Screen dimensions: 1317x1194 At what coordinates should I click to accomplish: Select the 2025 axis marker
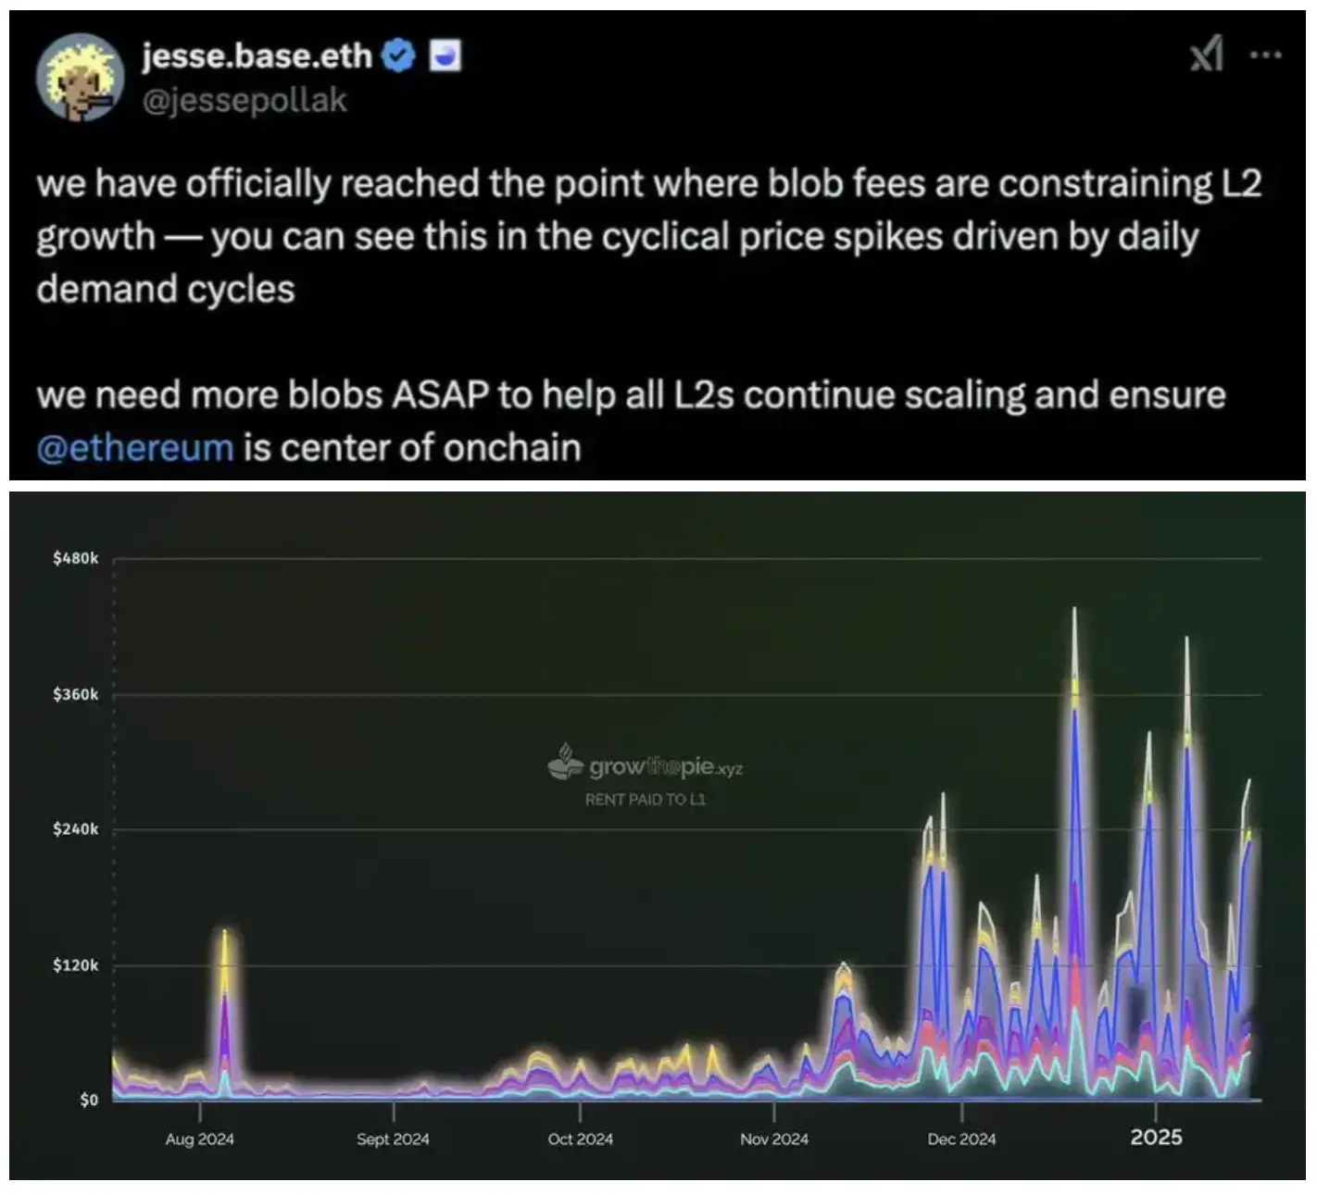point(1156,1137)
